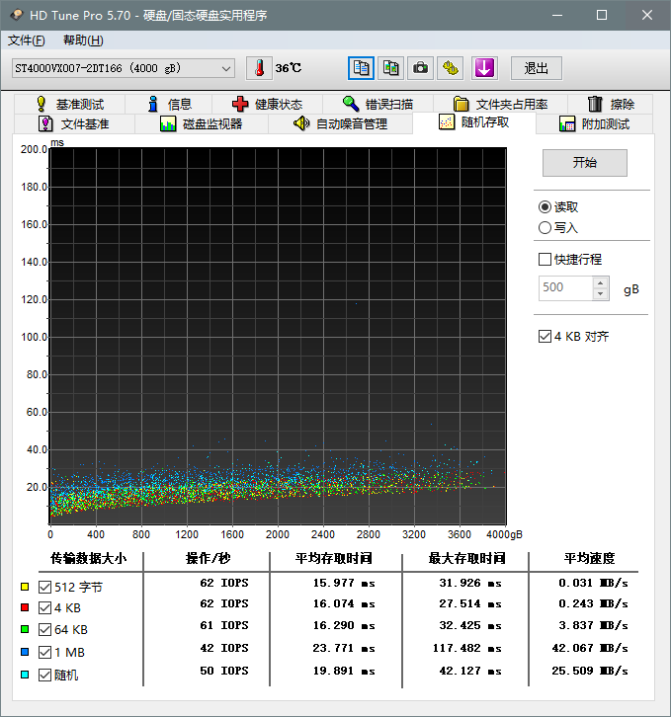This screenshot has width=671, height=717.
Task: Click the 61 IOPS value
Action: [x=224, y=625]
